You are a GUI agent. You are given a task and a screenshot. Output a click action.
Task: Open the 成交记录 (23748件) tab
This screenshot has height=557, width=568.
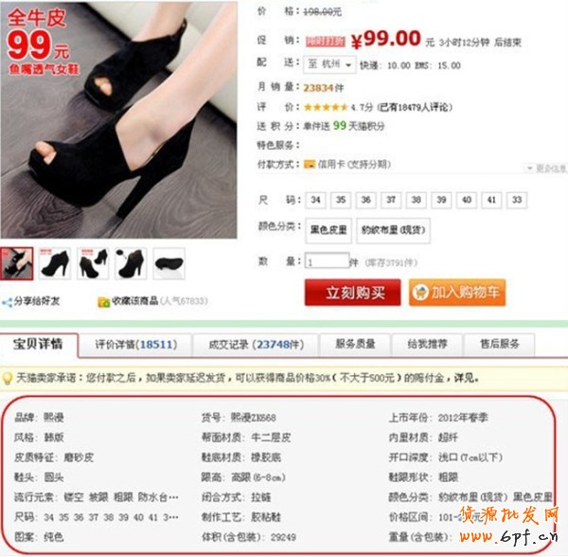[x=257, y=345]
